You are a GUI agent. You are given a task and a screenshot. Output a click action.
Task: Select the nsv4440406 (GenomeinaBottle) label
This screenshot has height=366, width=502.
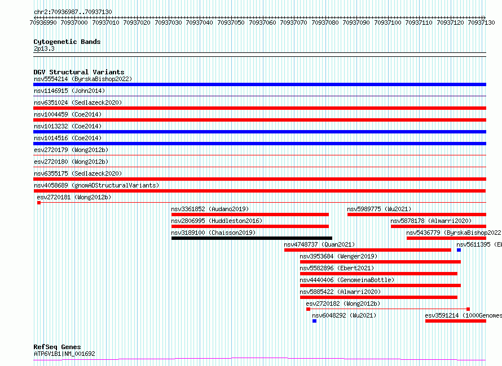tap(347, 280)
